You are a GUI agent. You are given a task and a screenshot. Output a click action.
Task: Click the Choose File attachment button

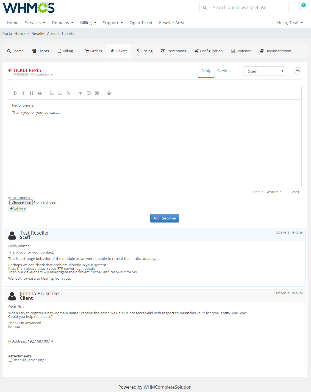pos(21,202)
